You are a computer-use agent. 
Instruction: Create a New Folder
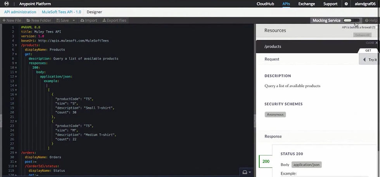[39, 21]
